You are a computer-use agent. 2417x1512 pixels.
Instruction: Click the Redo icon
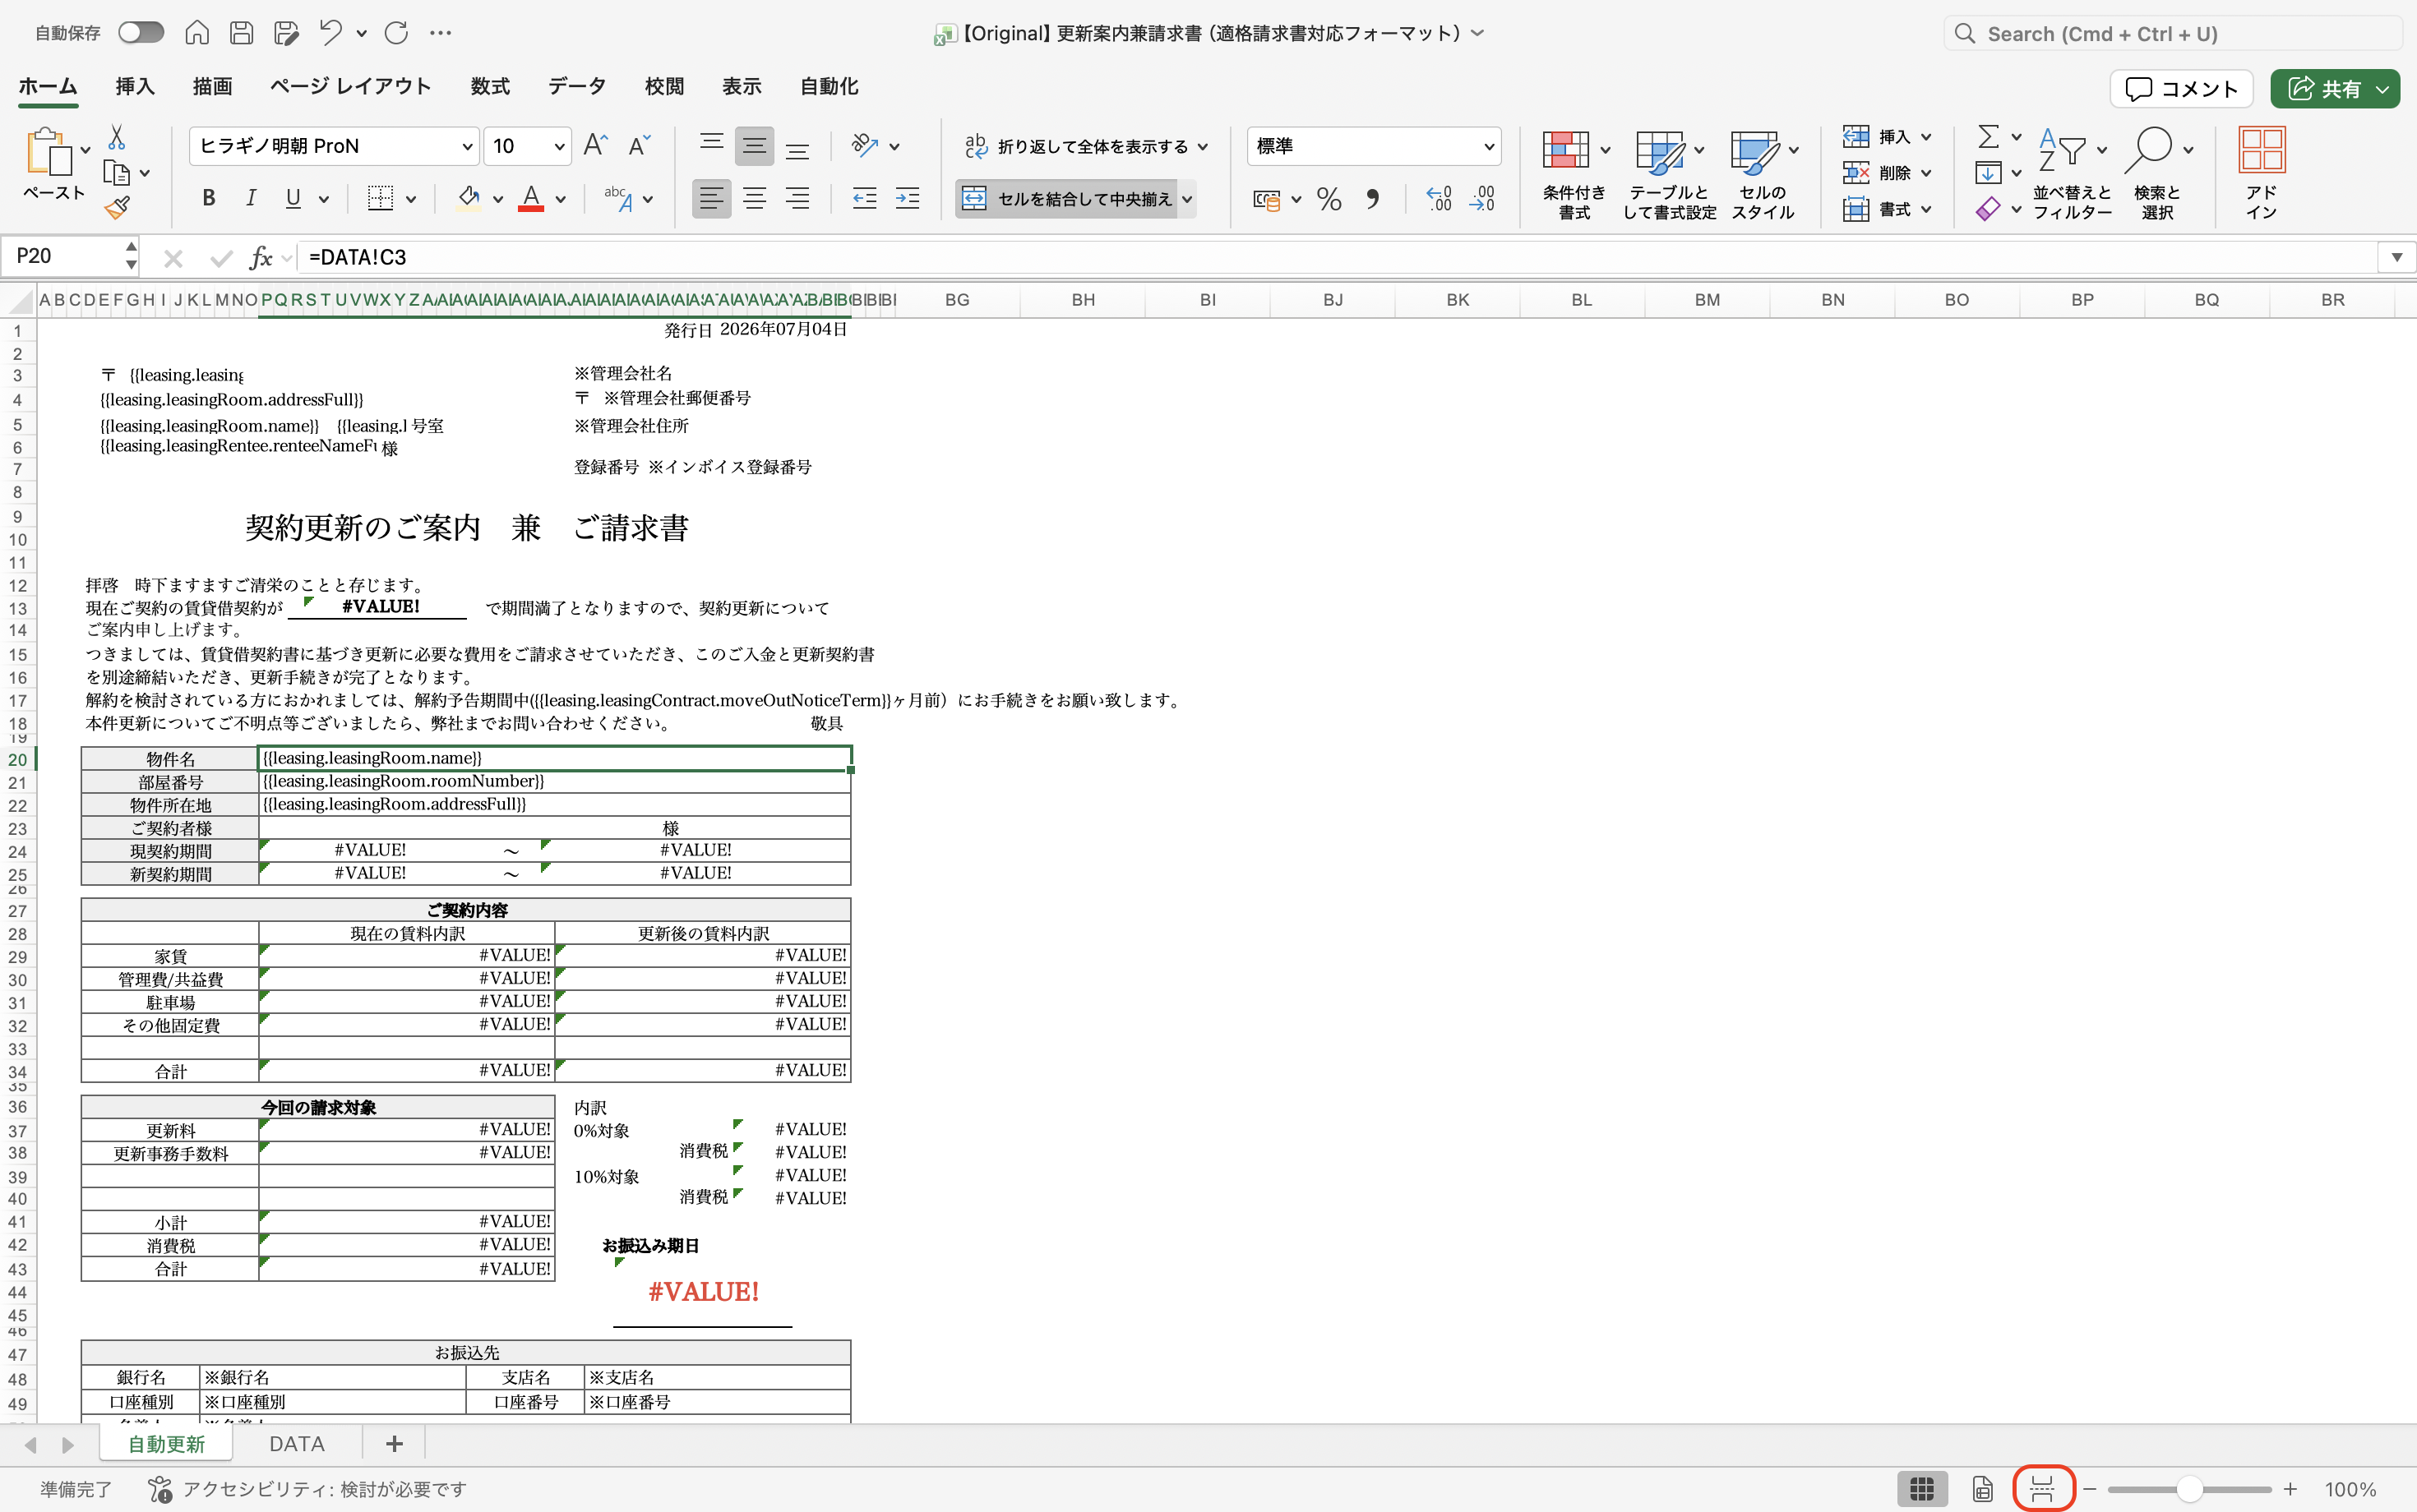point(396,33)
